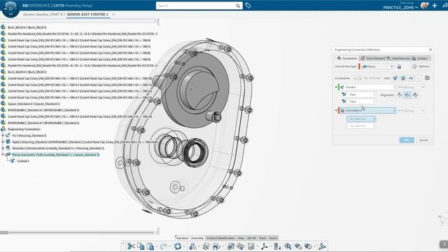Click the Use Template button
The image size is (448, 252).
367,78
